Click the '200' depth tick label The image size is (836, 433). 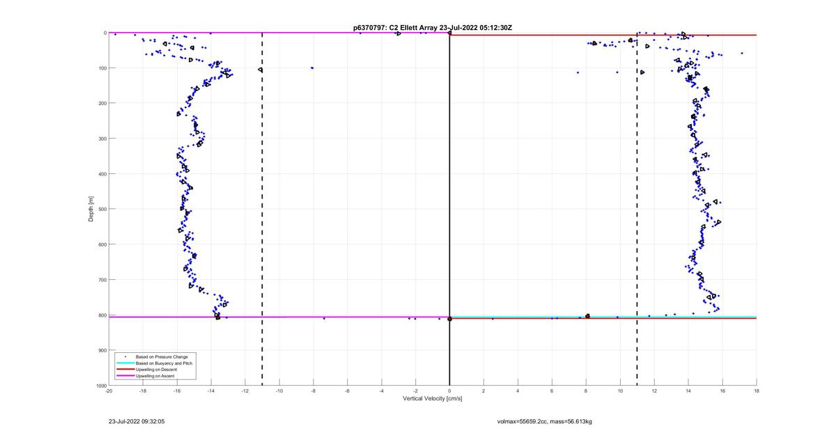point(102,103)
